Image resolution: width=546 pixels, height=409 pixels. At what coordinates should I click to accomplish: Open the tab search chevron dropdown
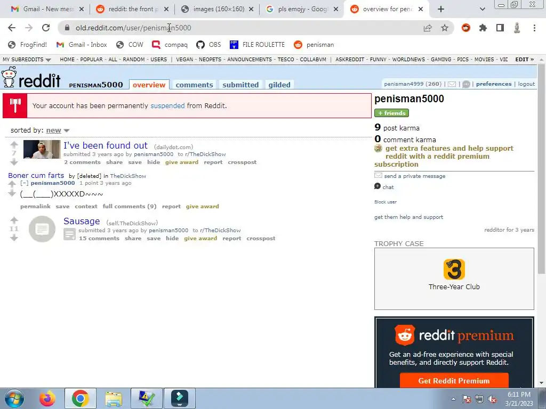pyautogui.click(x=482, y=9)
